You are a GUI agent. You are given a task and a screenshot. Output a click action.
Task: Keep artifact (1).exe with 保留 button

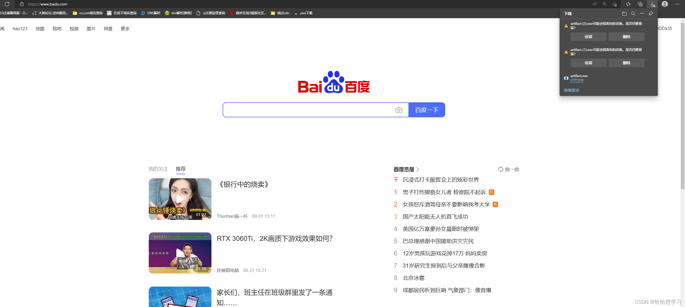click(588, 63)
